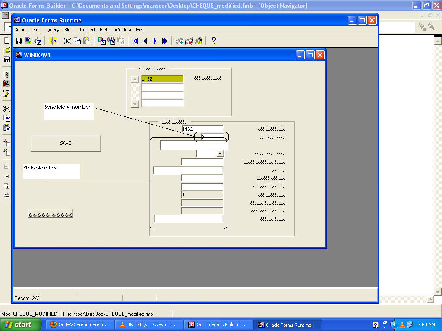The image size is (442, 331).
Task: Click the Paste icon in Runtime toolbar
Action: 87,41
